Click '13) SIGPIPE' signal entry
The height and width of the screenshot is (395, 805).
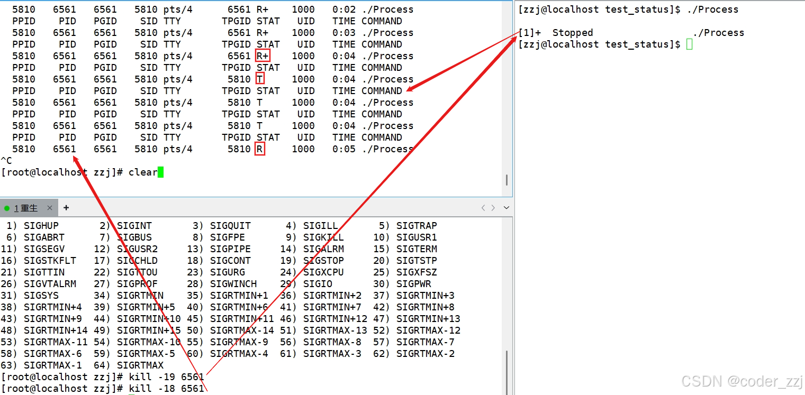coord(219,249)
